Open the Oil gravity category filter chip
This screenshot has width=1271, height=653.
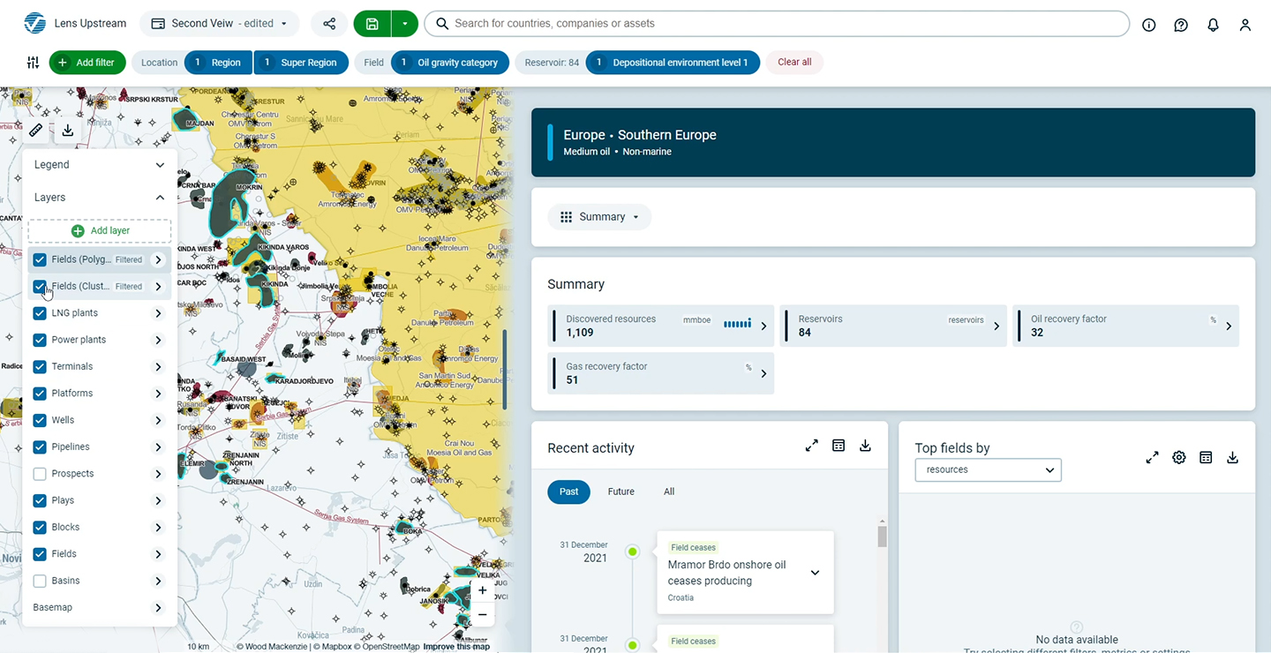[450, 63]
